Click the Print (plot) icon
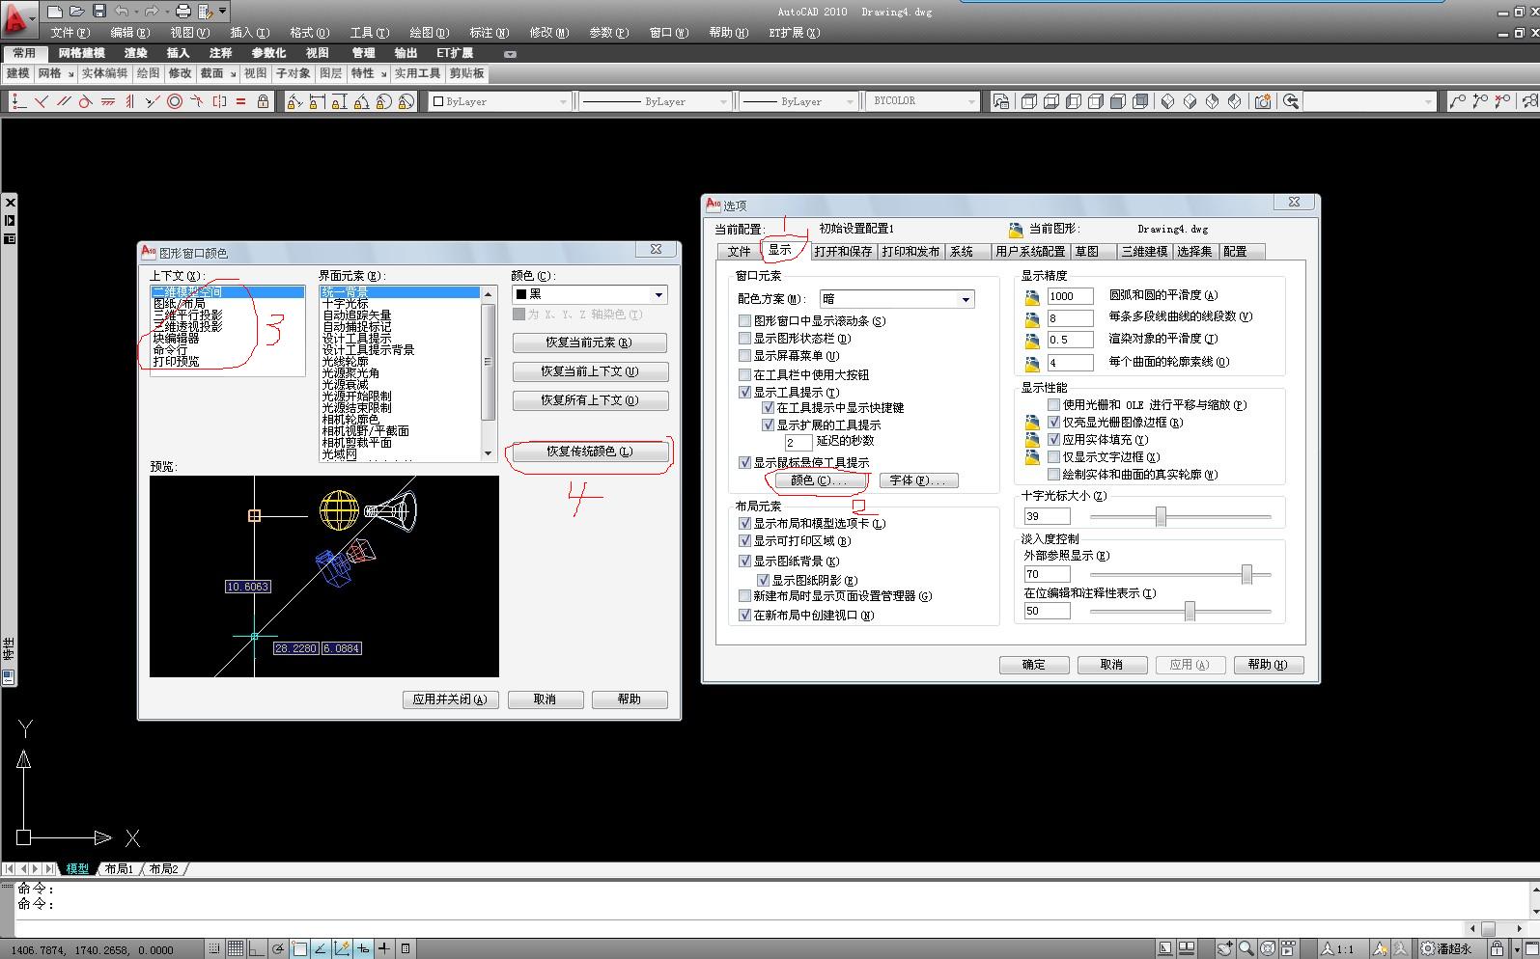Screen dimensions: 1540x959 pos(183,12)
